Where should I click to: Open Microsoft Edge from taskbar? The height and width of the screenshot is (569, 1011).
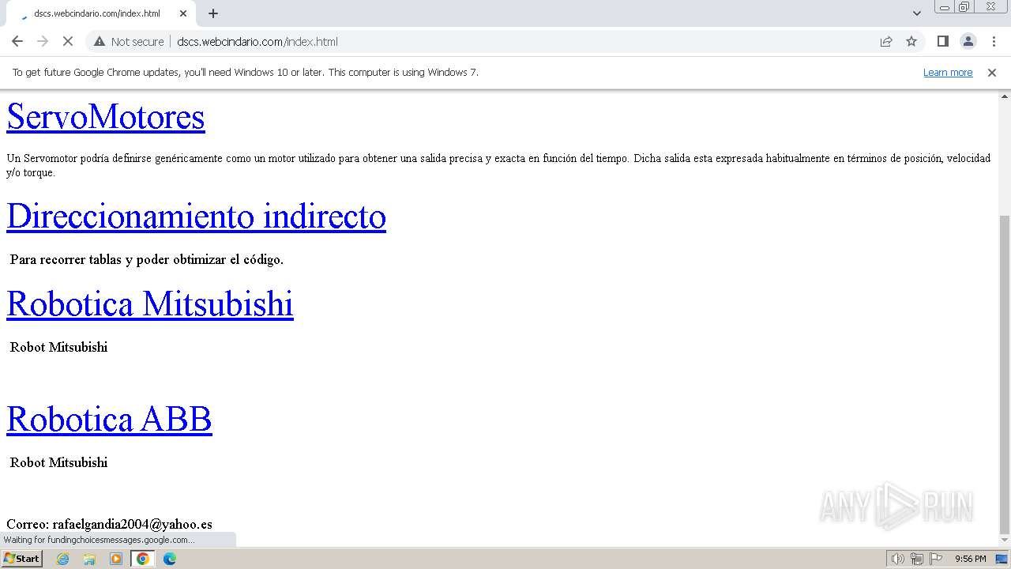(x=170, y=559)
